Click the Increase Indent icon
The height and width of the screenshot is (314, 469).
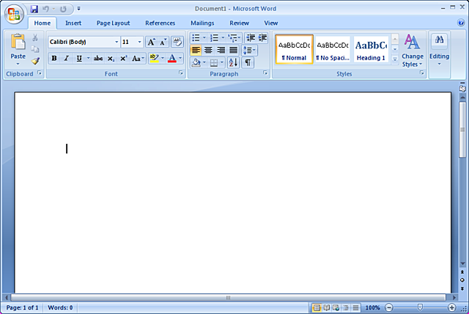[262, 37]
